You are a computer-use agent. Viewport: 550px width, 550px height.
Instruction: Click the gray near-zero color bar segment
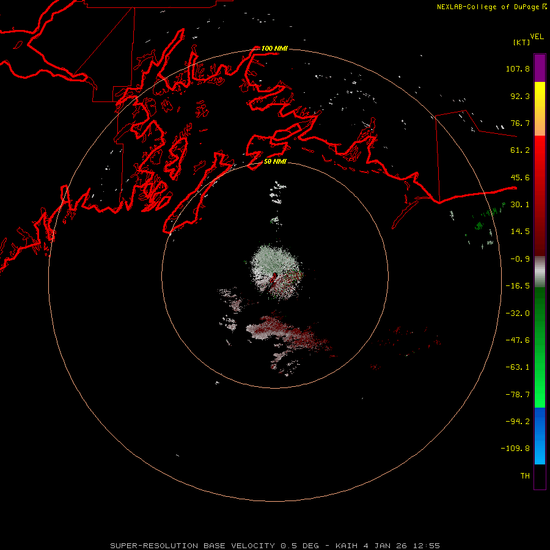tap(540, 272)
